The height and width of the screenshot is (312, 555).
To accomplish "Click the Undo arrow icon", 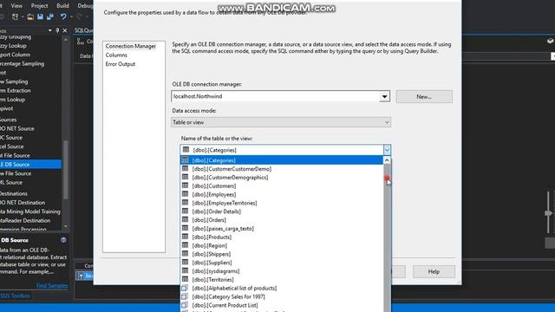I will point(63,16).
